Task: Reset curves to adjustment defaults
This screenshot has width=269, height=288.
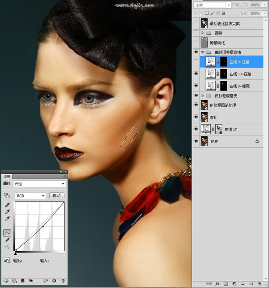Action: pos(54,281)
